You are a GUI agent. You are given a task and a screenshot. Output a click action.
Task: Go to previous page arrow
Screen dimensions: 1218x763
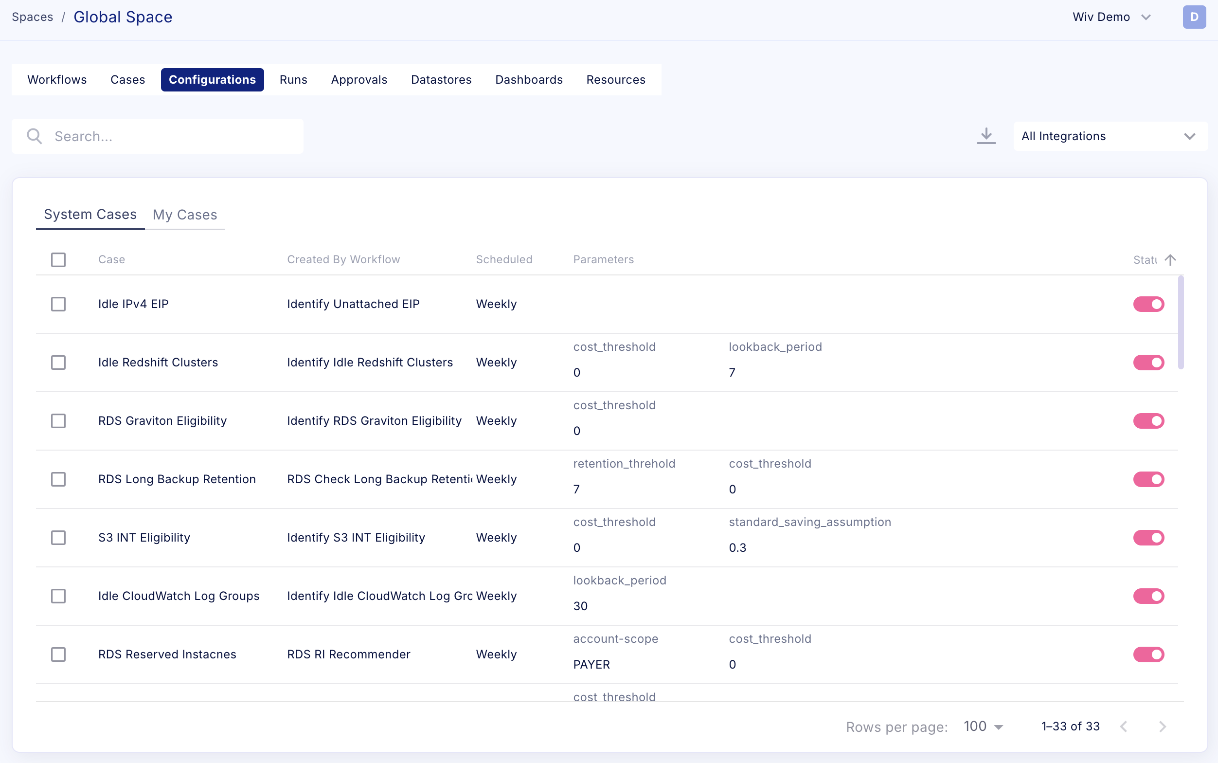point(1124,727)
